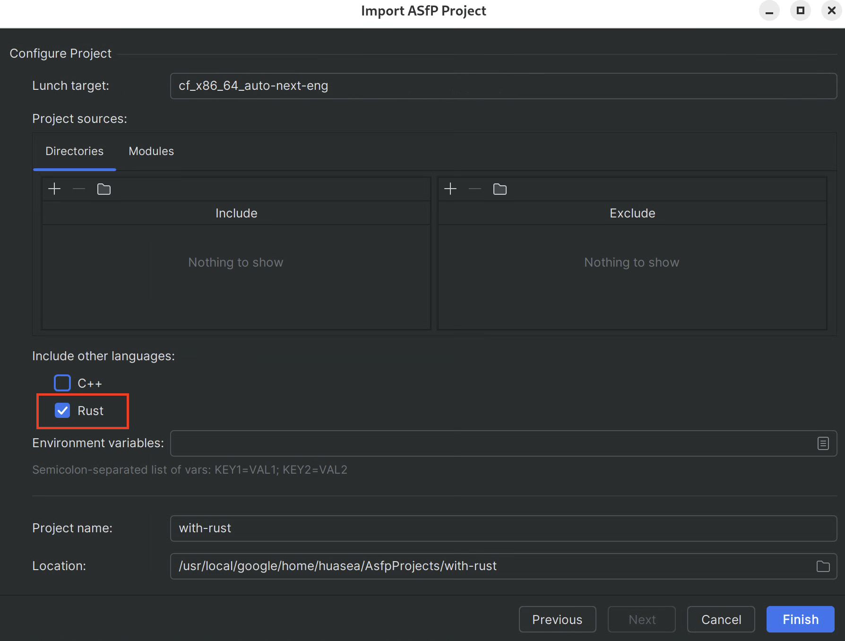Open folder picker for Include directories
Viewport: 845px width, 641px height.
[103, 189]
